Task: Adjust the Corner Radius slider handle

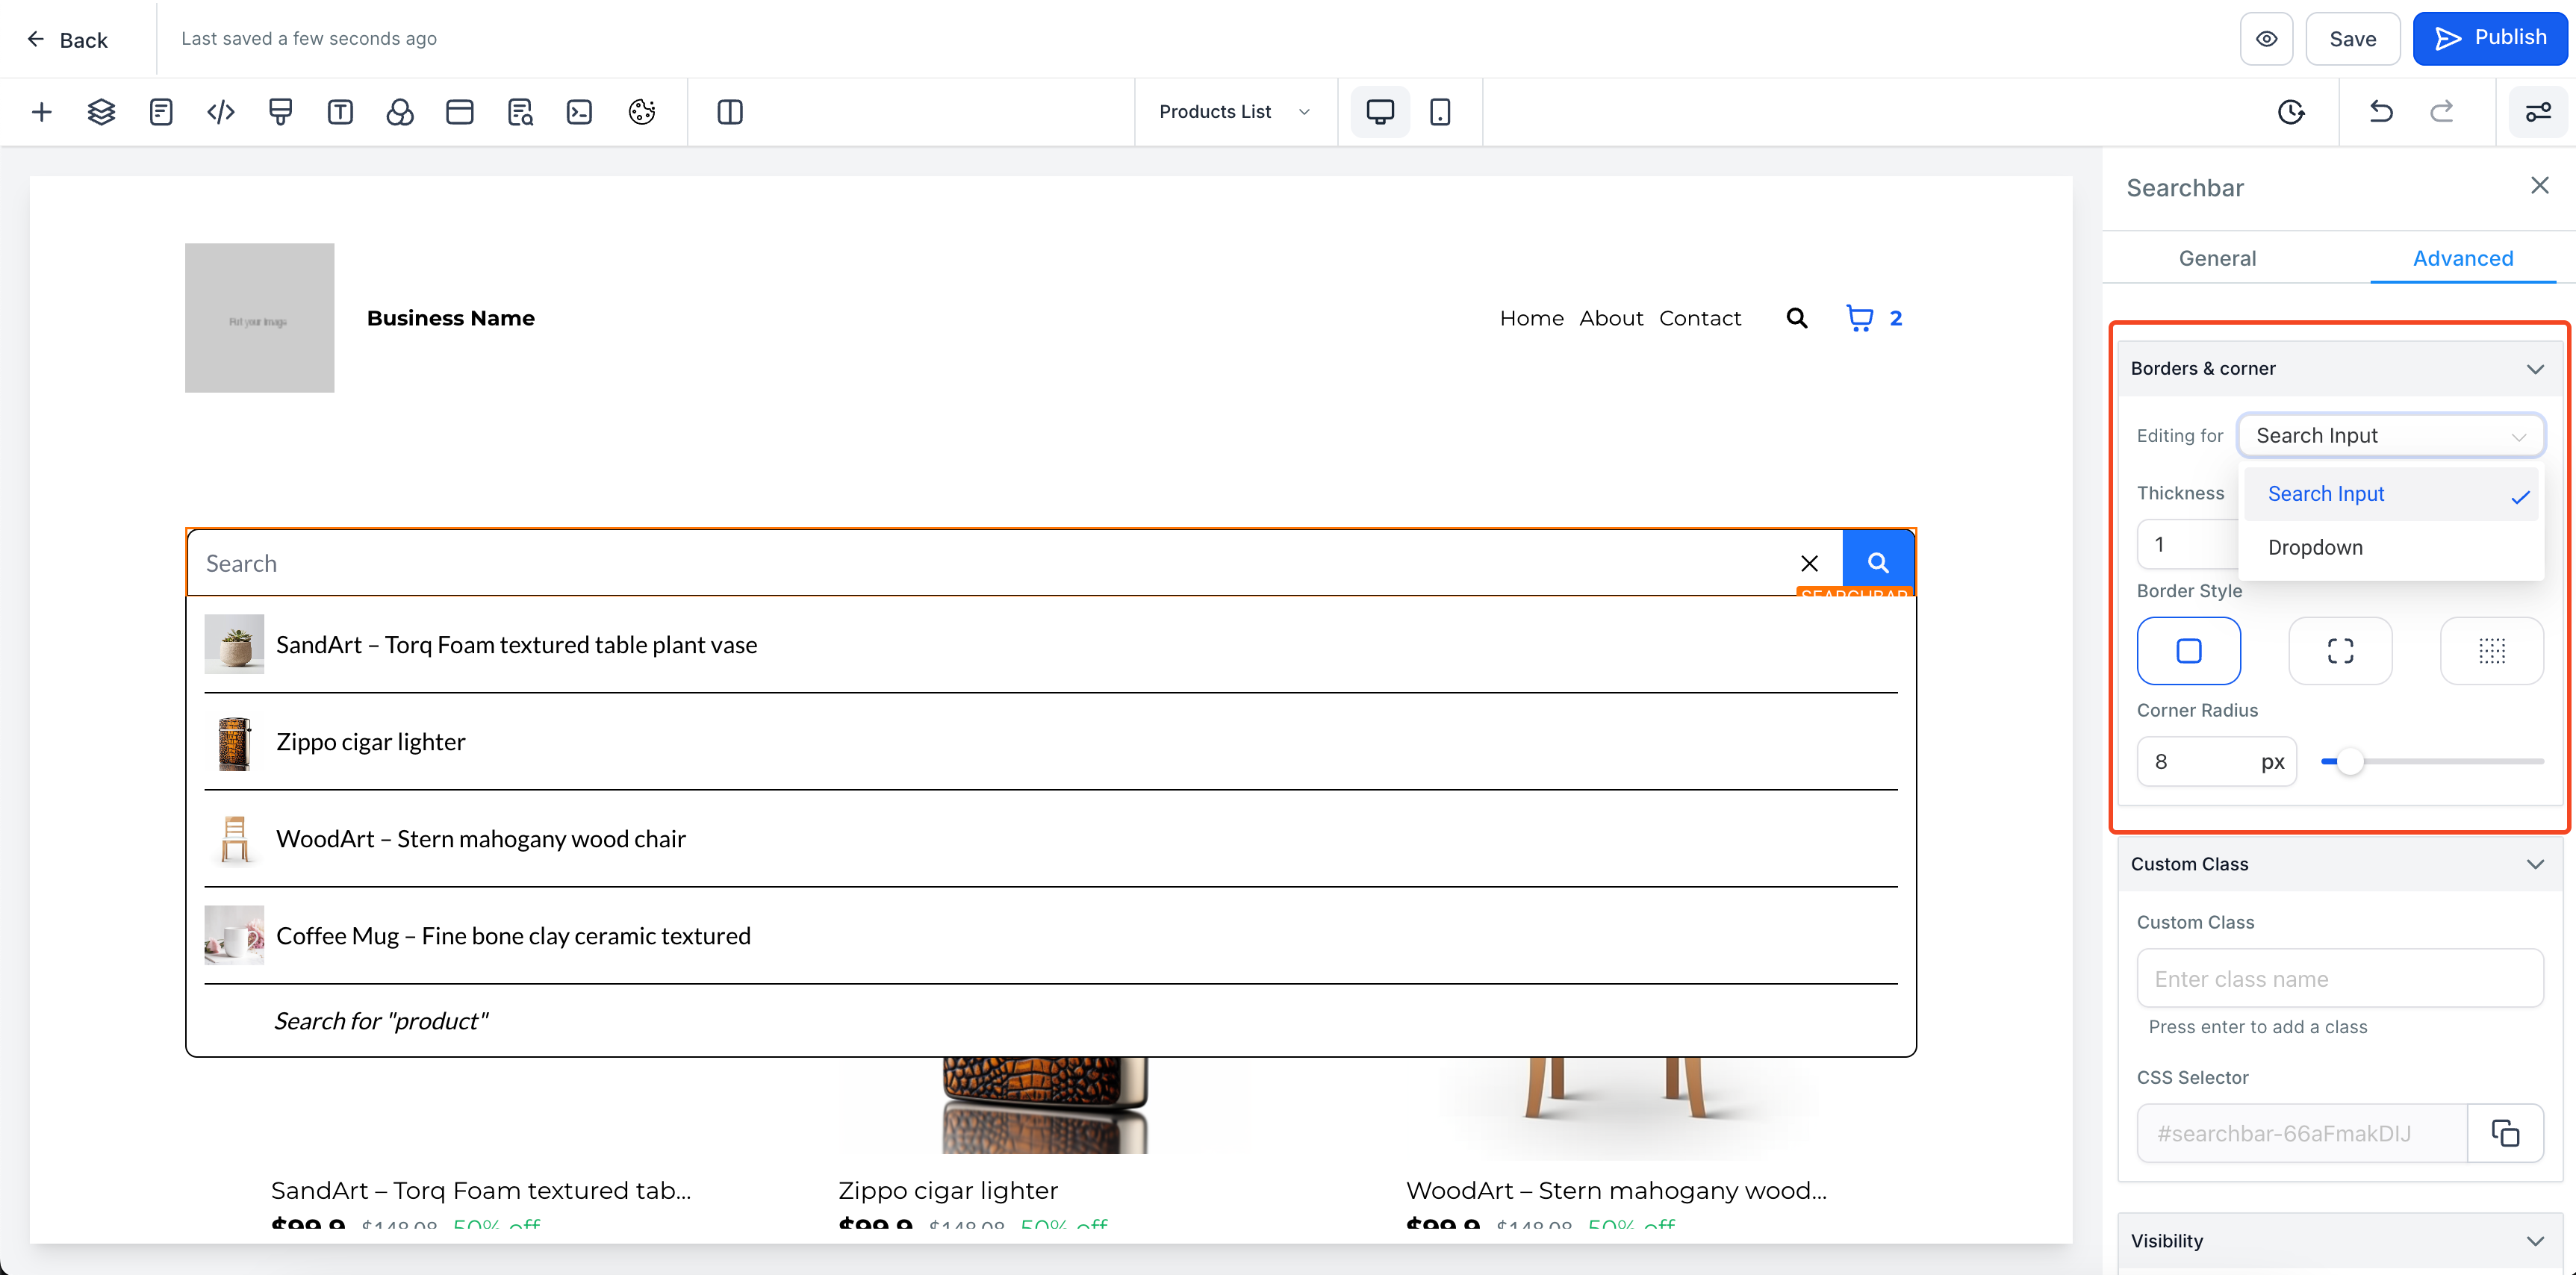Action: [x=2350, y=762]
